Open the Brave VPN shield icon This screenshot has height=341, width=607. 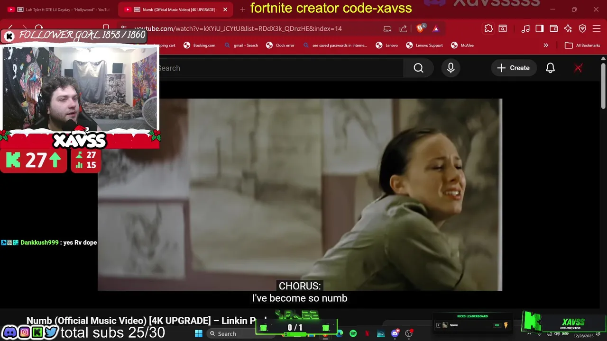582,28
